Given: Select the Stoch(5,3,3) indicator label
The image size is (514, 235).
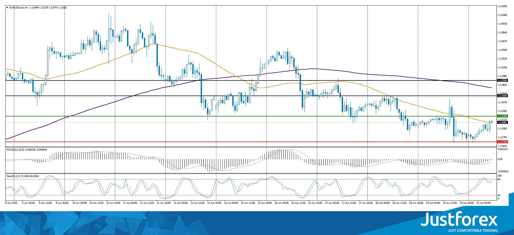Looking at the screenshot, I should (13, 176).
